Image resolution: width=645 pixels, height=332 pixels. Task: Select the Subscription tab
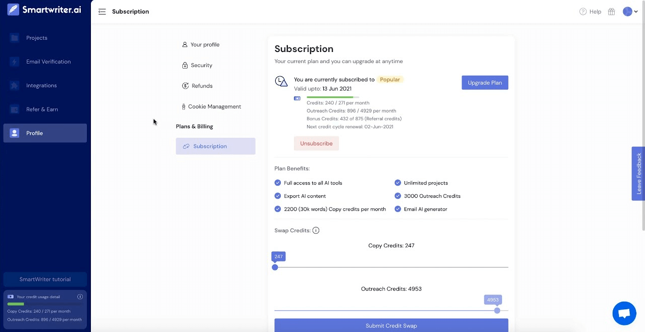pyautogui.click(x=216, y=146)
